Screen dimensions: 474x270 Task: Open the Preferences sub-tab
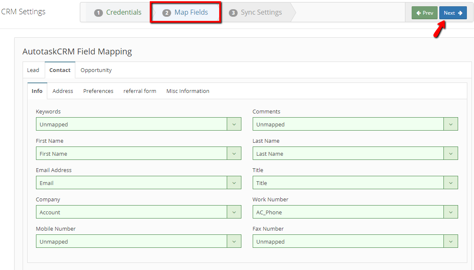[x=98, y=91]
